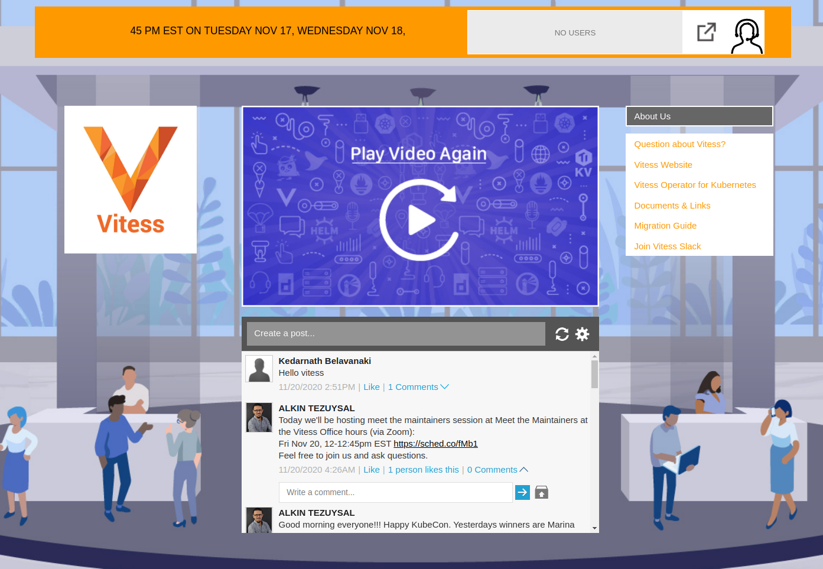The width and height of the screenshot is (823, 569).
Task: Open the Question about Vitess? link
Action: point(679,144)
